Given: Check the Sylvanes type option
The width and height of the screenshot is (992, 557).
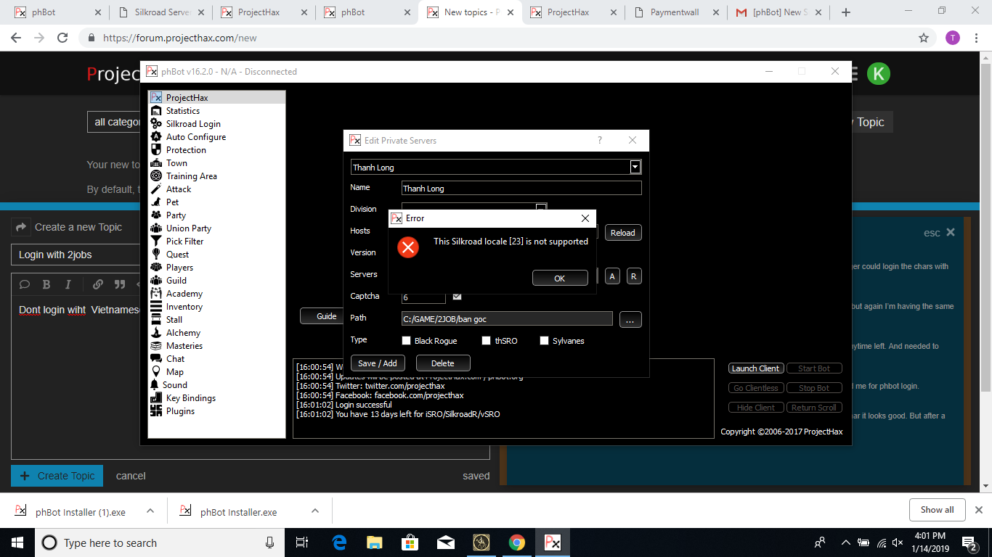Looking at the screenshot, I should point(544,341).
